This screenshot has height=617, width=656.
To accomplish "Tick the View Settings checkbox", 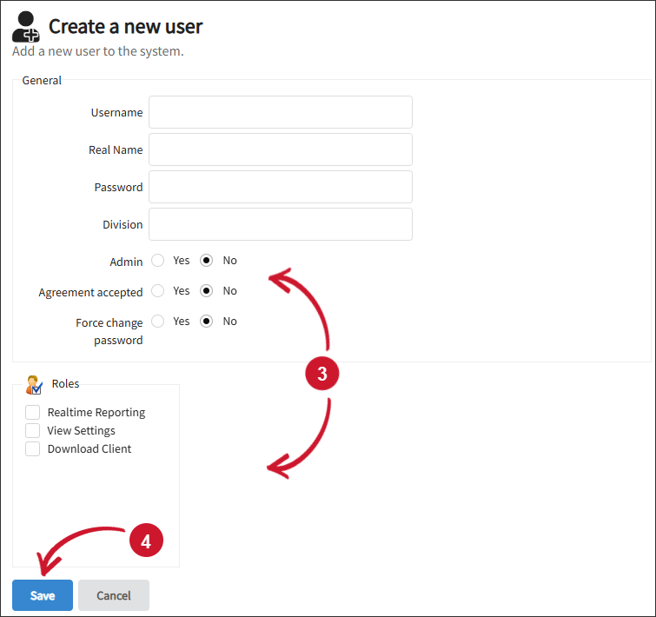I will click(33, 430).
